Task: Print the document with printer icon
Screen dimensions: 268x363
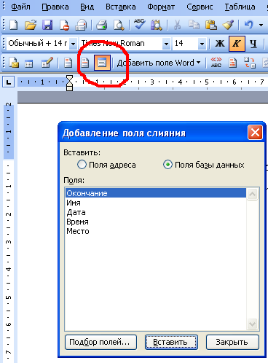Action: click(102, 25)
